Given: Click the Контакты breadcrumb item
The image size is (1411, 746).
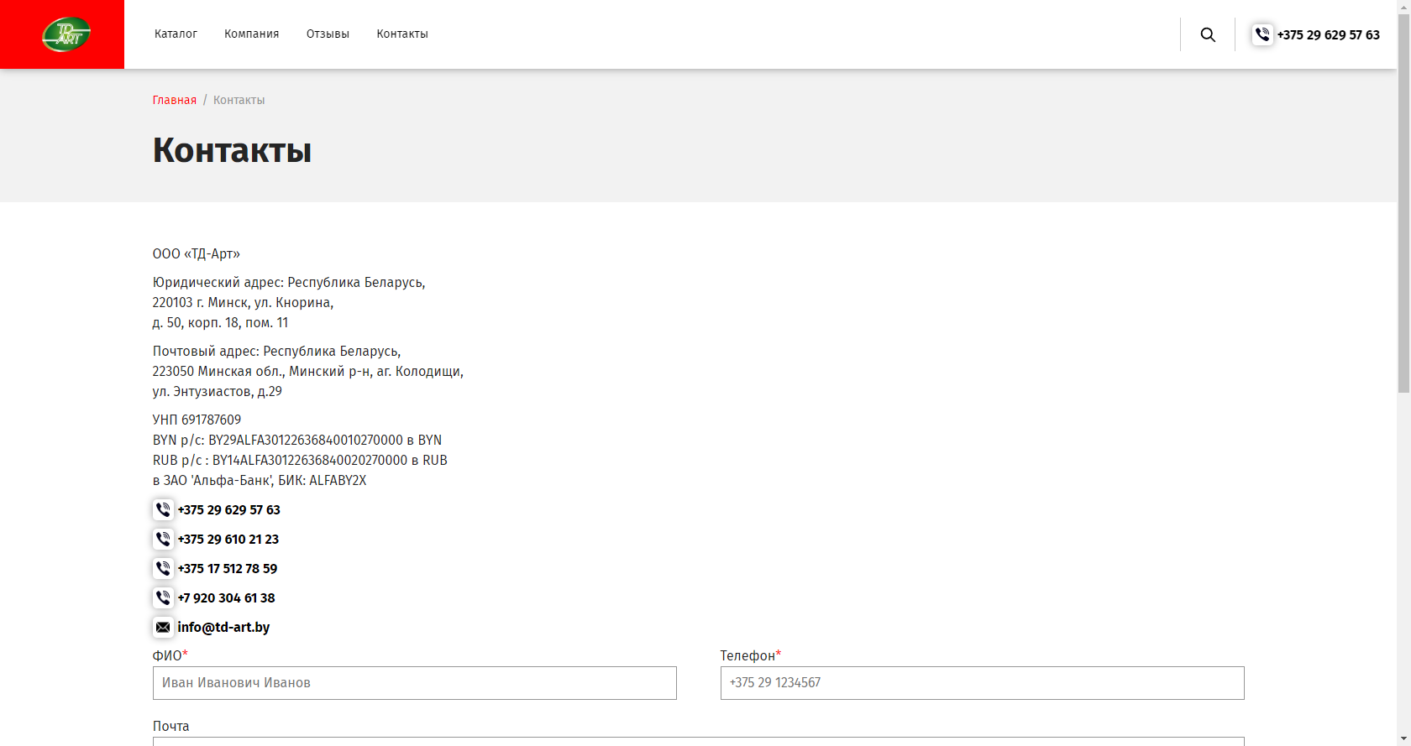Looking at the screenshot, I should tap(239, 100).
